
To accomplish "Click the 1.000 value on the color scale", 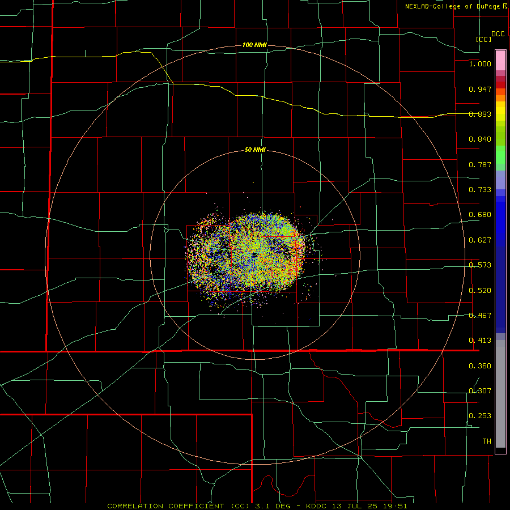I will [x=480, y=63].
